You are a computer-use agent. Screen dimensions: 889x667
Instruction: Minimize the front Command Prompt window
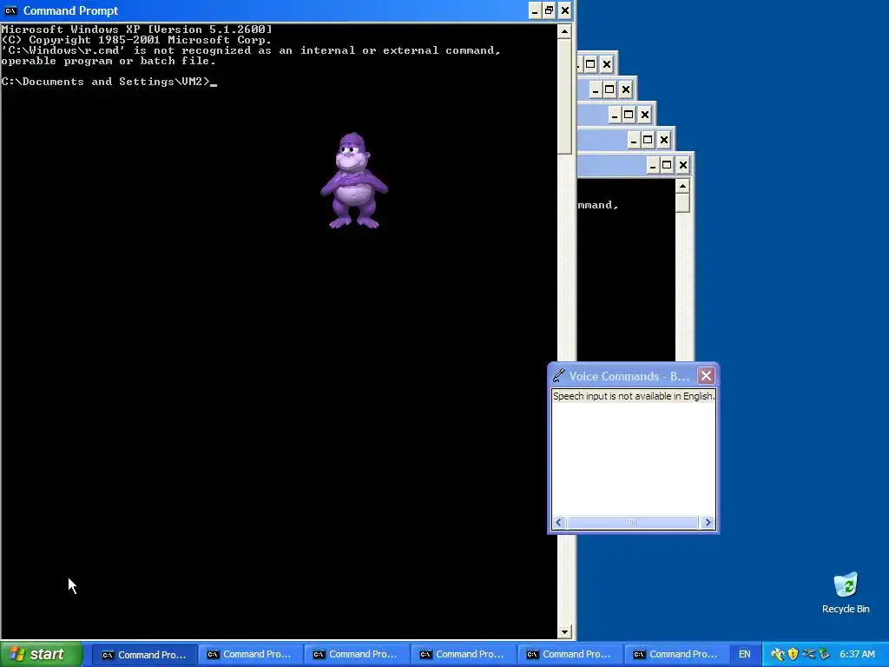(535, 10)
